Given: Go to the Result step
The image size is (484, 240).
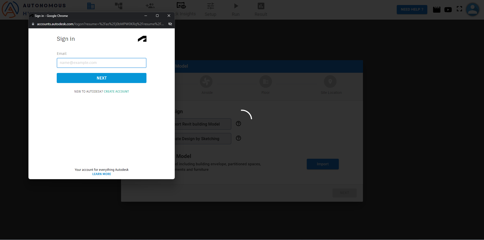Looking at the screenshot, I should pos(261,10).
